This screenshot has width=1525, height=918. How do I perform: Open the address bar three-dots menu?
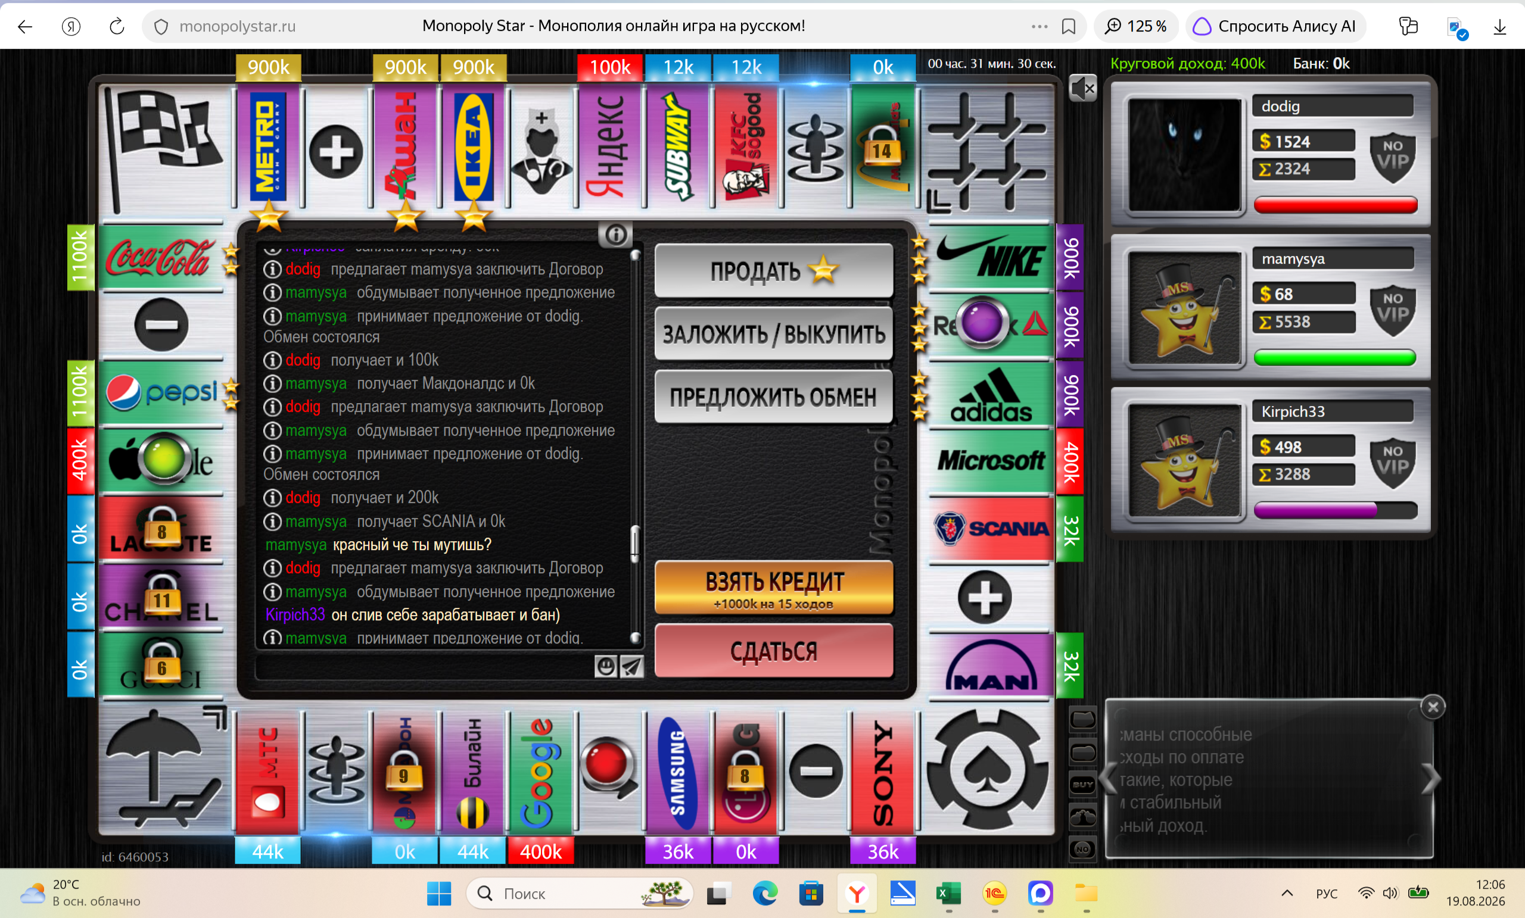[1040, 26]
